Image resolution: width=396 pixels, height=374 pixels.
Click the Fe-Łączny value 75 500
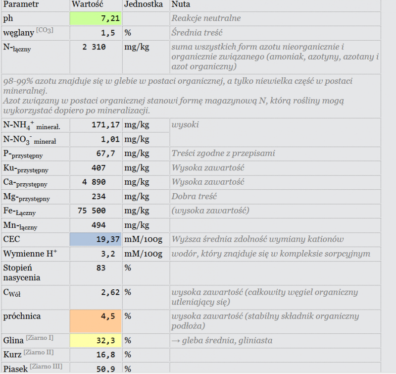pos(92,211)
